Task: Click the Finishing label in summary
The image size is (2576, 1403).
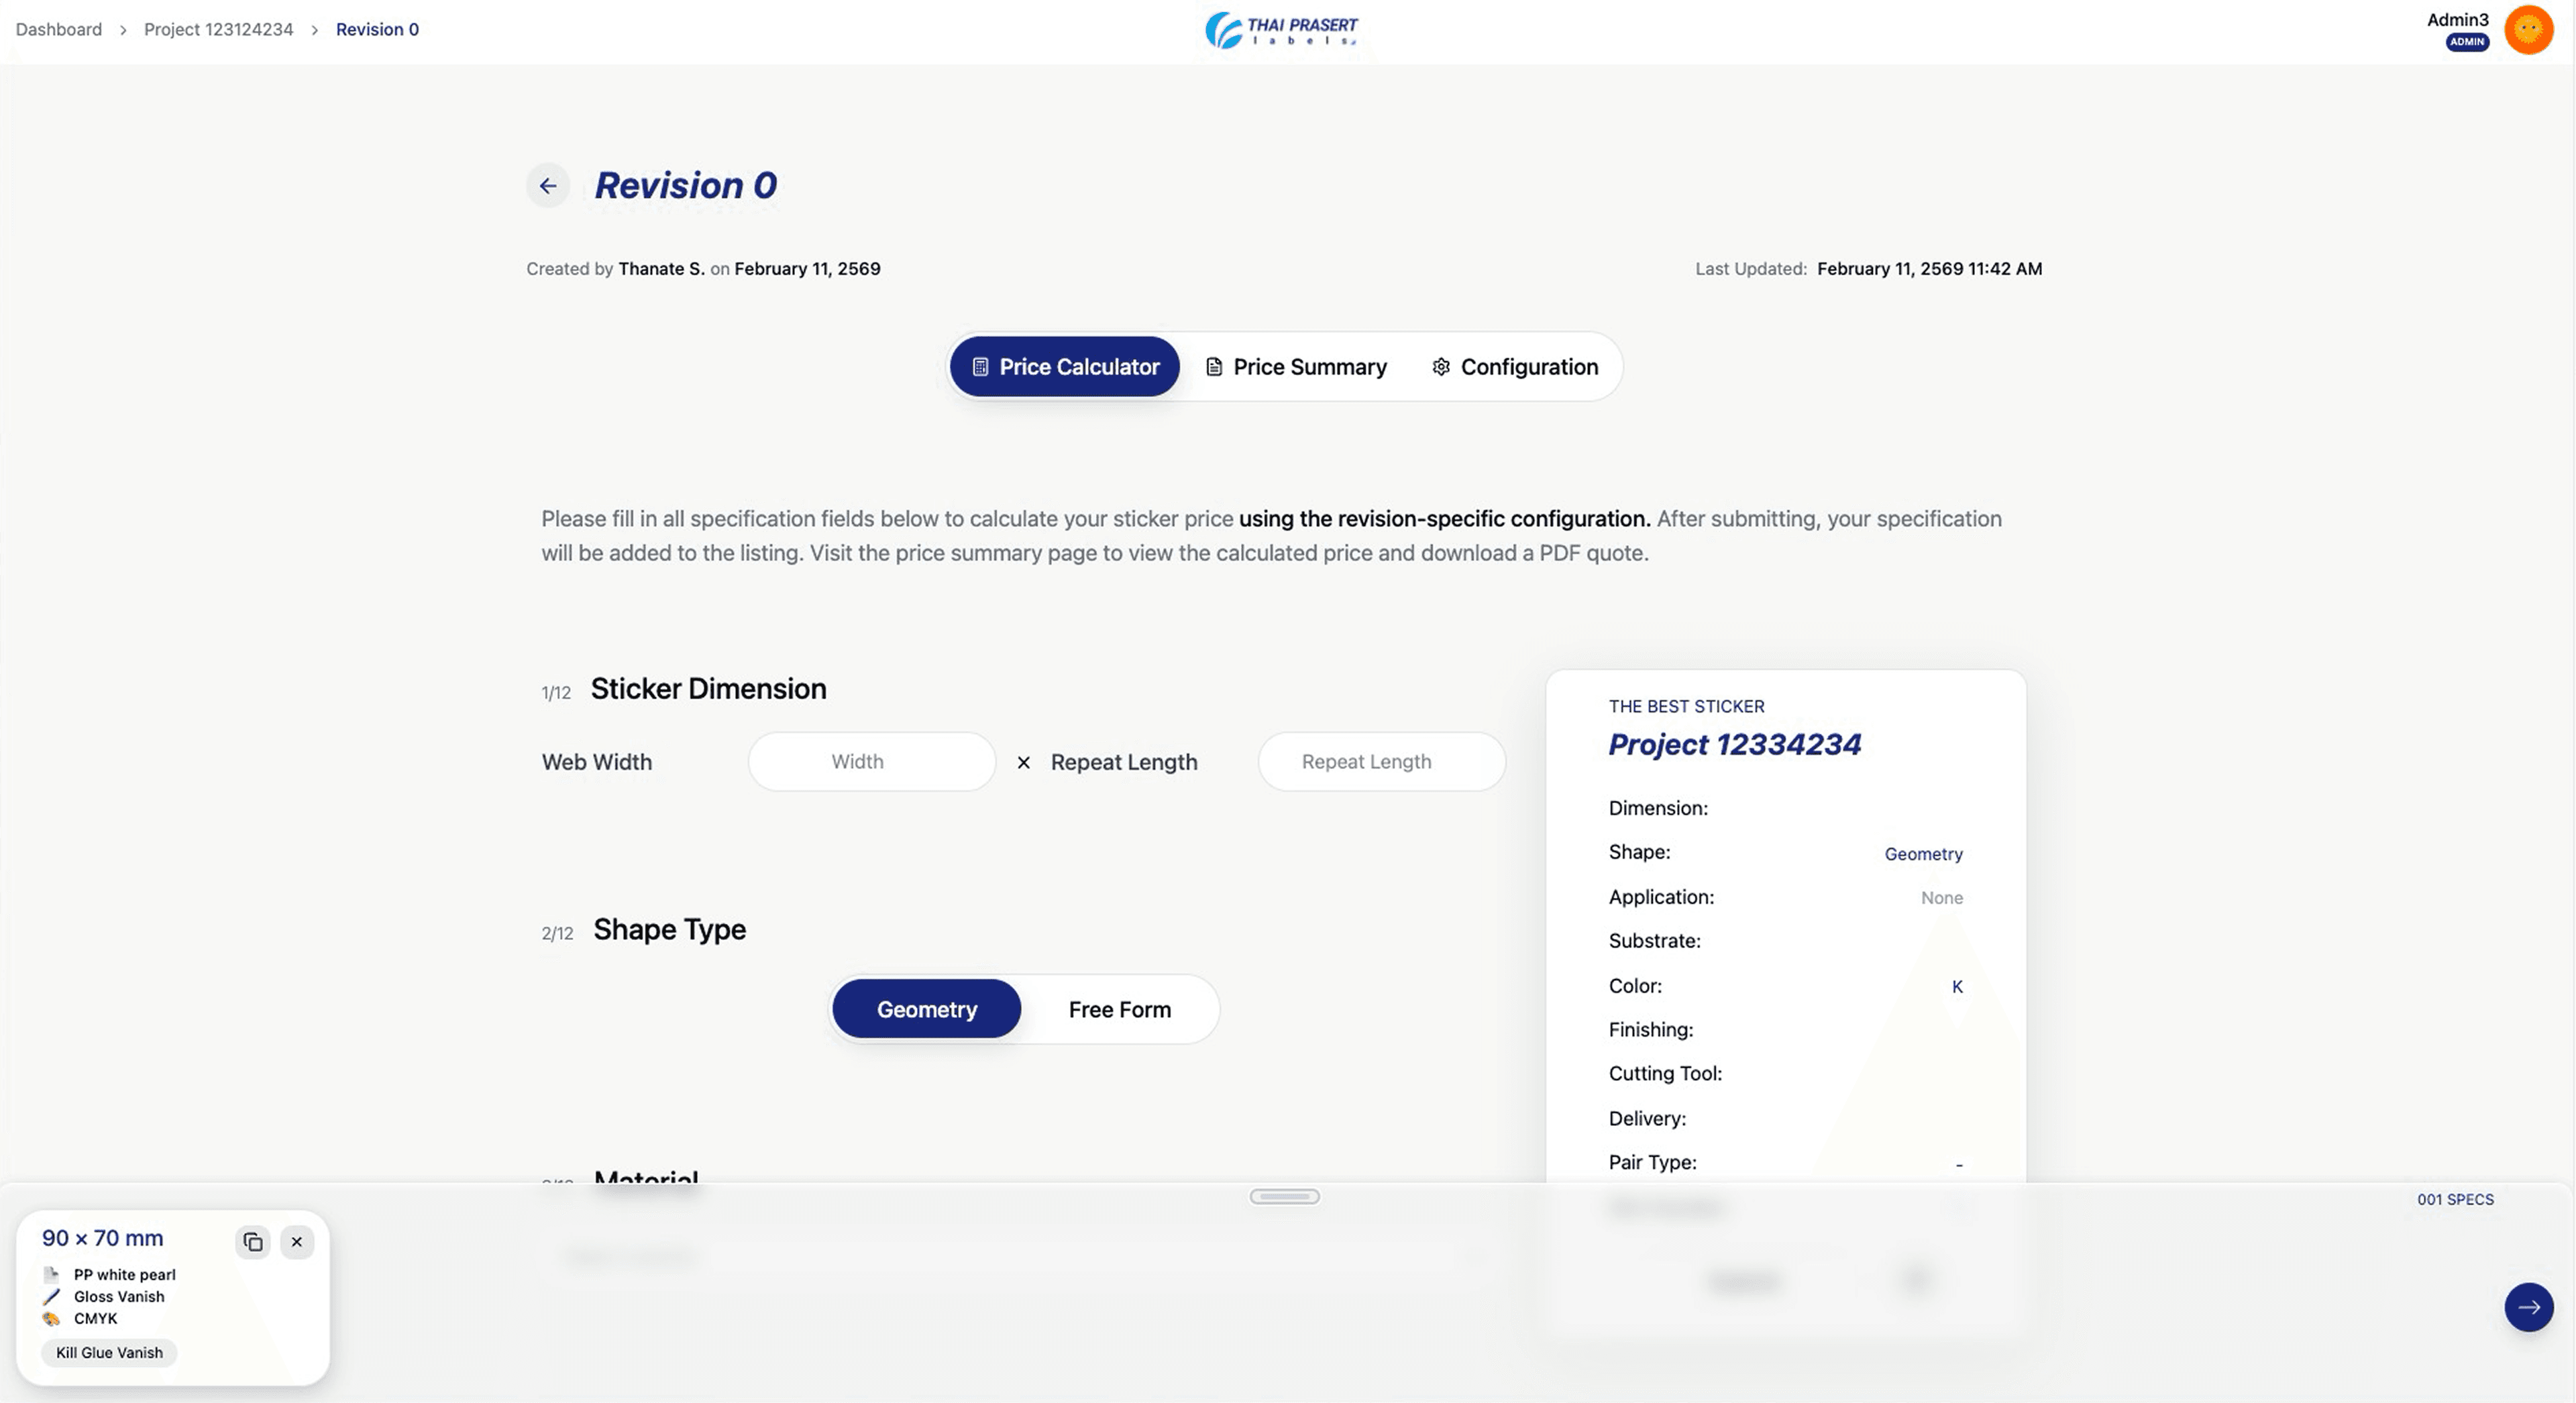Action: pos(1650,1030)
